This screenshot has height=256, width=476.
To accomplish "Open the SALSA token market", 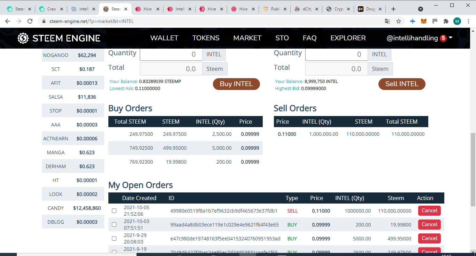I will pyautogui.click(x=73, y=97).
